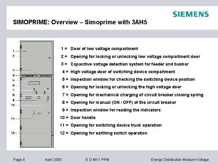
Task: Select legend line "Door handle"
Action: coord(83,118)
